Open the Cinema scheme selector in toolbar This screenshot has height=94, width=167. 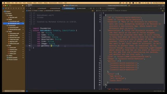66,5
